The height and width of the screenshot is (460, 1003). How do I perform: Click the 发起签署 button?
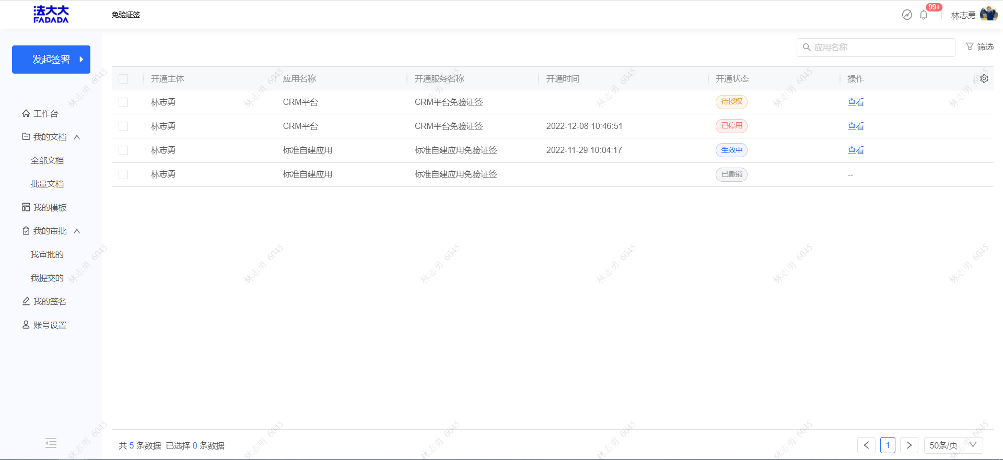click(x=51, y=60)
